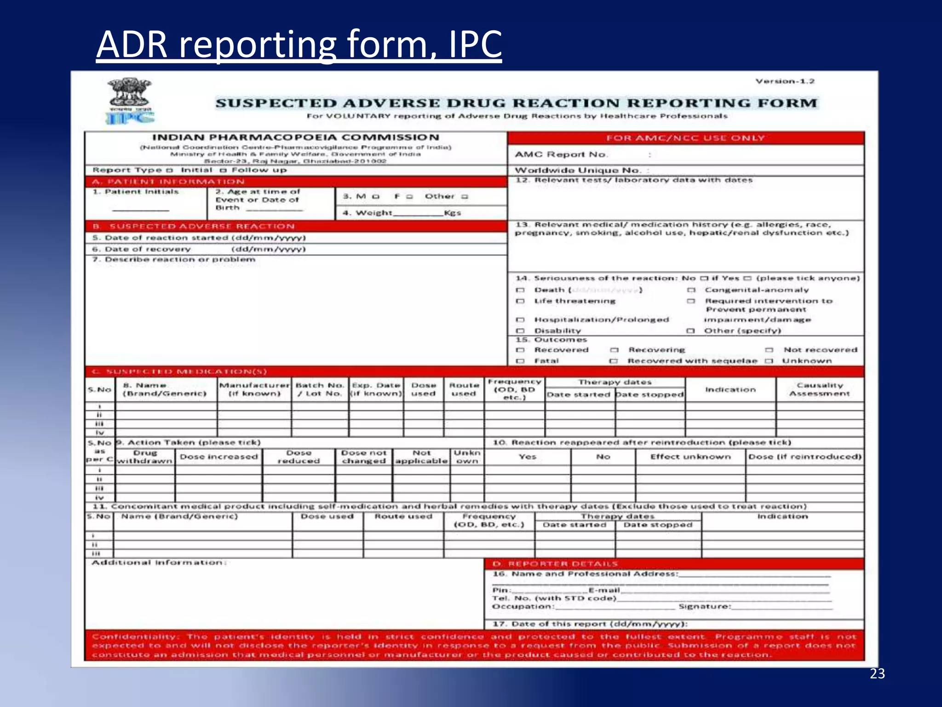Check the Congenital-anomaly box
Viewport: 942px width, 707px height.
point(691,290)
